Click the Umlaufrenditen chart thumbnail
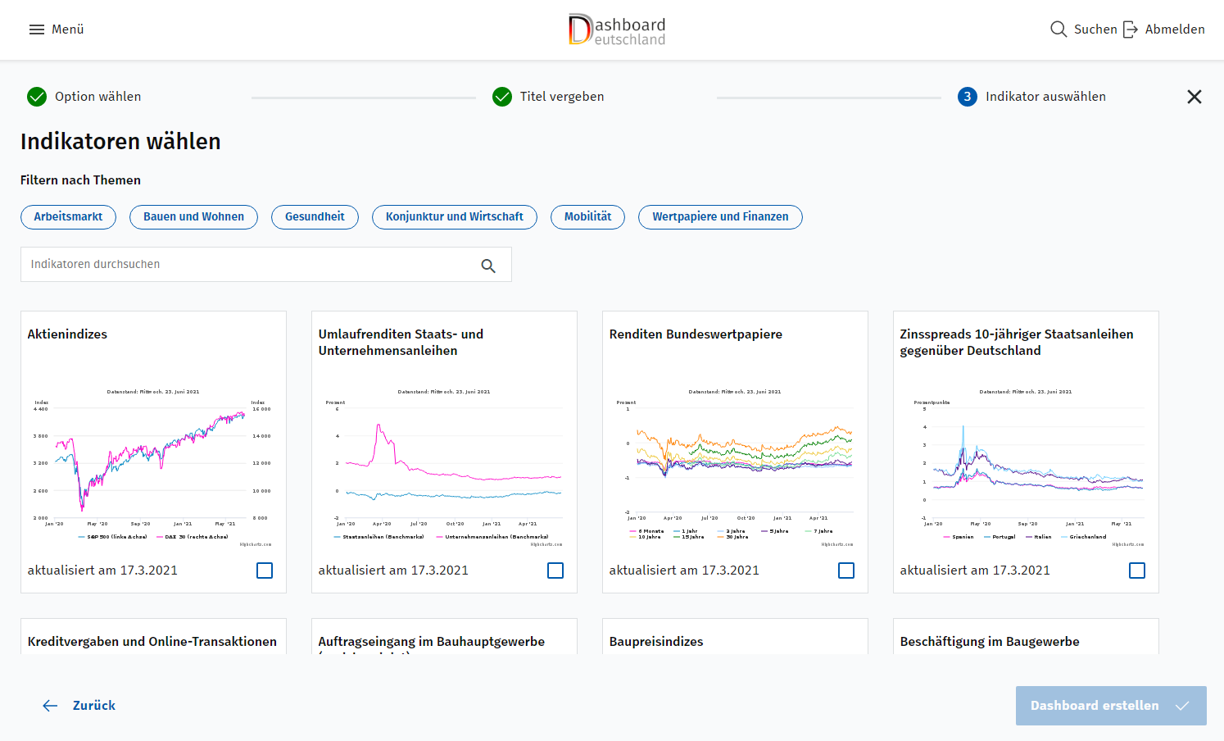1224x741 pixels. pyautogui.click(x=444, y=467)
